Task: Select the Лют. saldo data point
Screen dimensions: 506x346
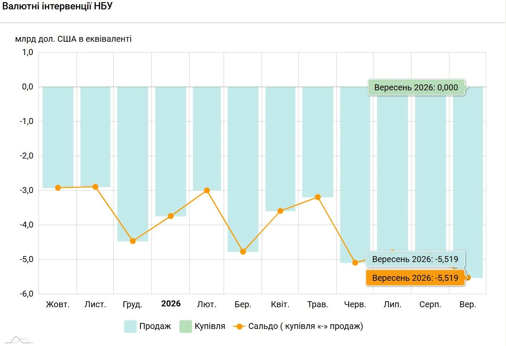Action: click(x=207, y=190)
